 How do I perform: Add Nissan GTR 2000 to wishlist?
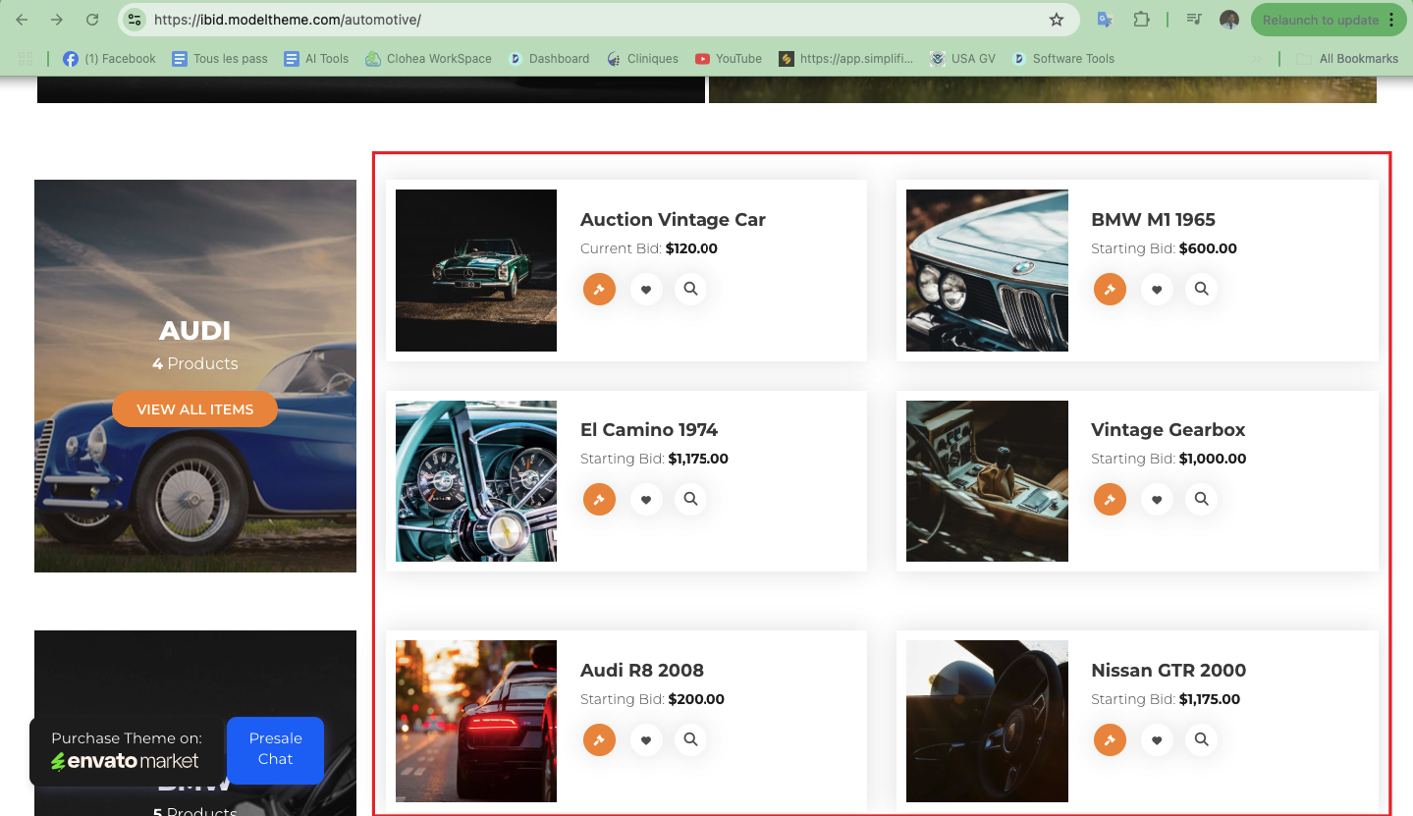tap(1157, 739)
